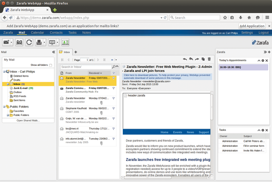Screen dimensions: 272x182
Task: Click the vertical scrollbar of message preview
Action: pos(212,107)
